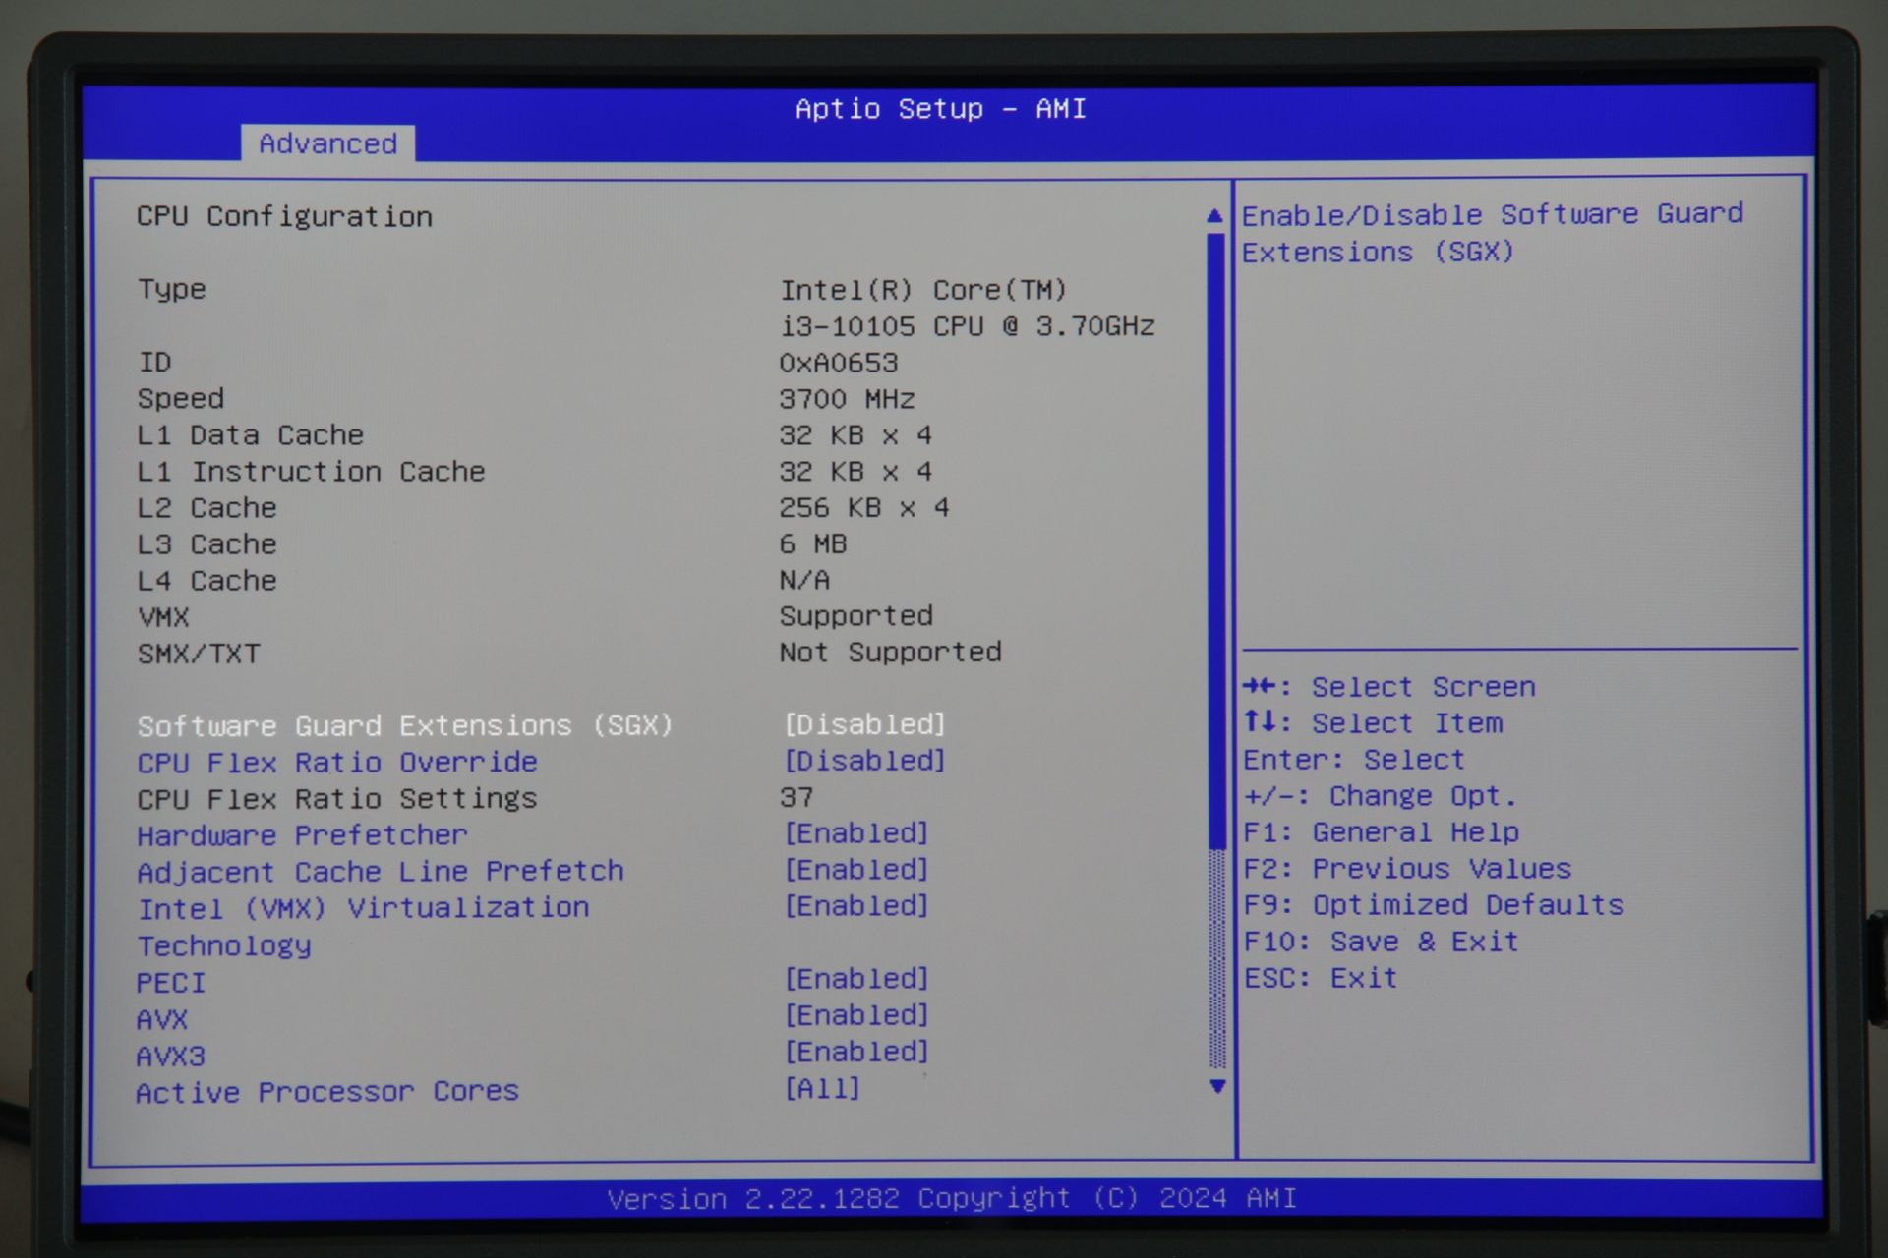Image resolution: width=1888 pixels, height=1258 pixels.
Task: Select Intel (VMX) Virtualization Technology option
Action: tap(363, 927)
